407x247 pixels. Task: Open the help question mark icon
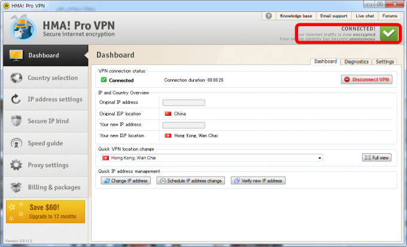tap(269, 16)
